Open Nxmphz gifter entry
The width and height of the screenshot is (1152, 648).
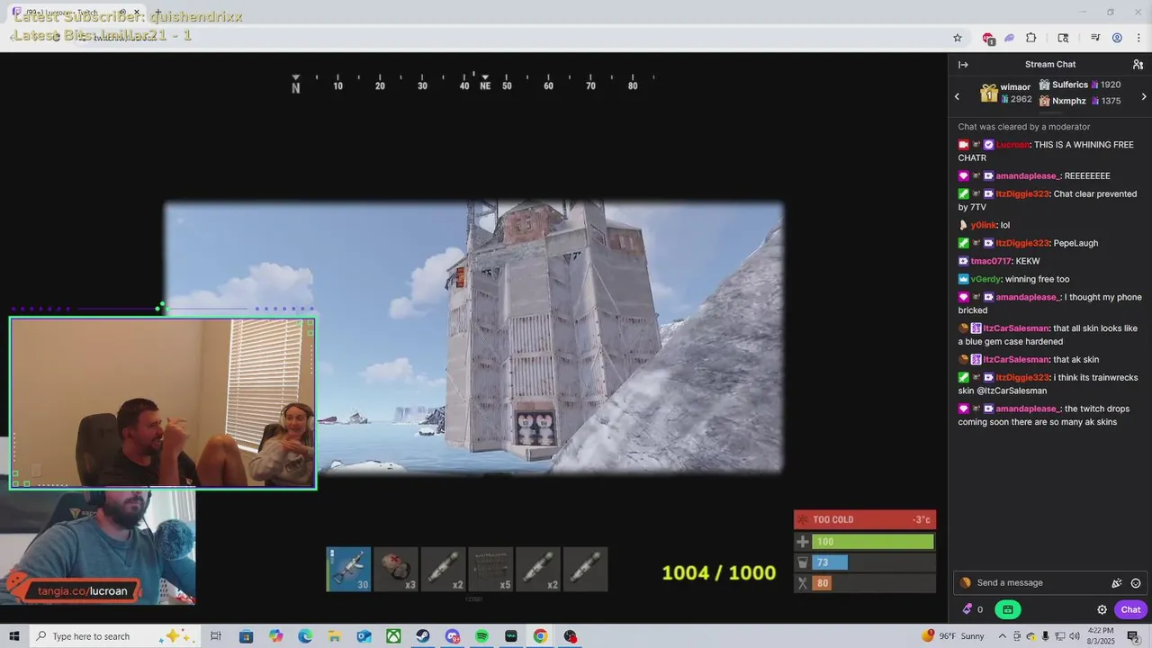point(1080,101)
